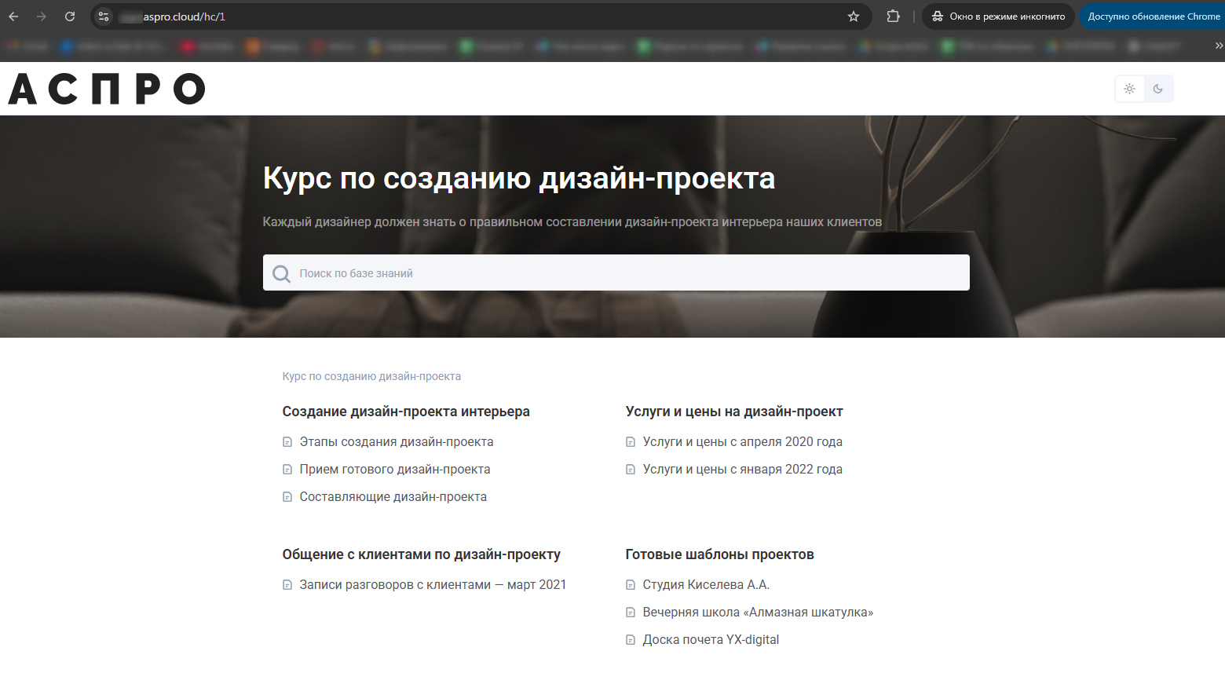Image resolution: width=1225 pixels, height=684 pixels.
Task: Switch to dark theme moon icon
Action: 1158,89
